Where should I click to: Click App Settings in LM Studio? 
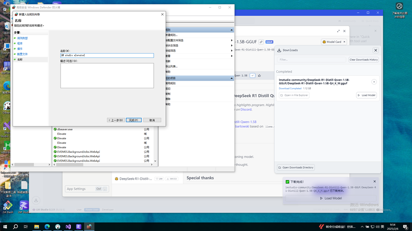coord(87,189)
